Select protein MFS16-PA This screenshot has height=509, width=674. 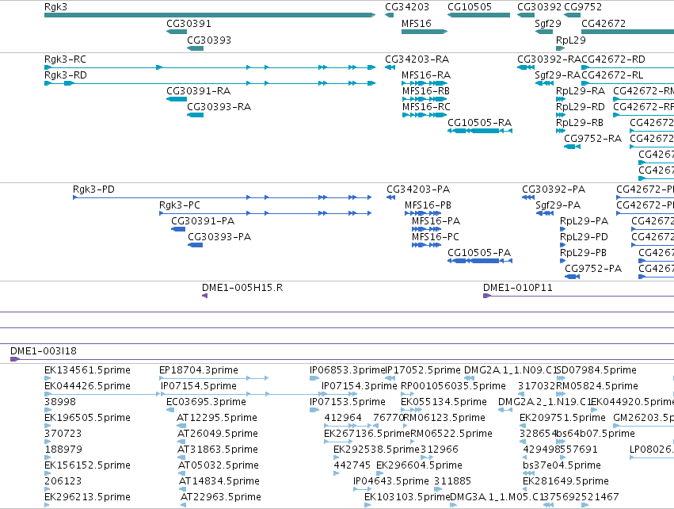point(426,229)
